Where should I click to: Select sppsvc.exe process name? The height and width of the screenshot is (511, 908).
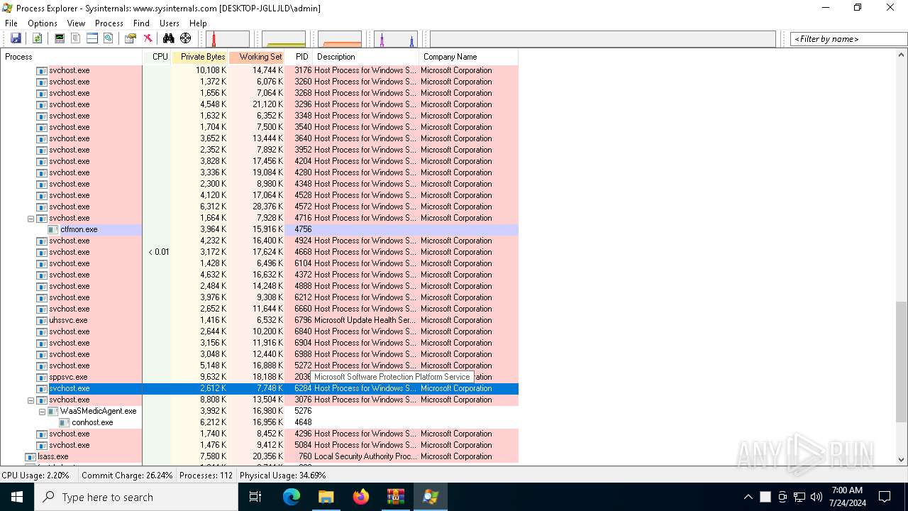click(x=68, y=378)
